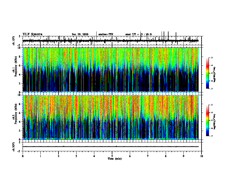This screenshot has height=175, width=227.
Task: Click the "station=ITK" header label
Action: point(106,34)
